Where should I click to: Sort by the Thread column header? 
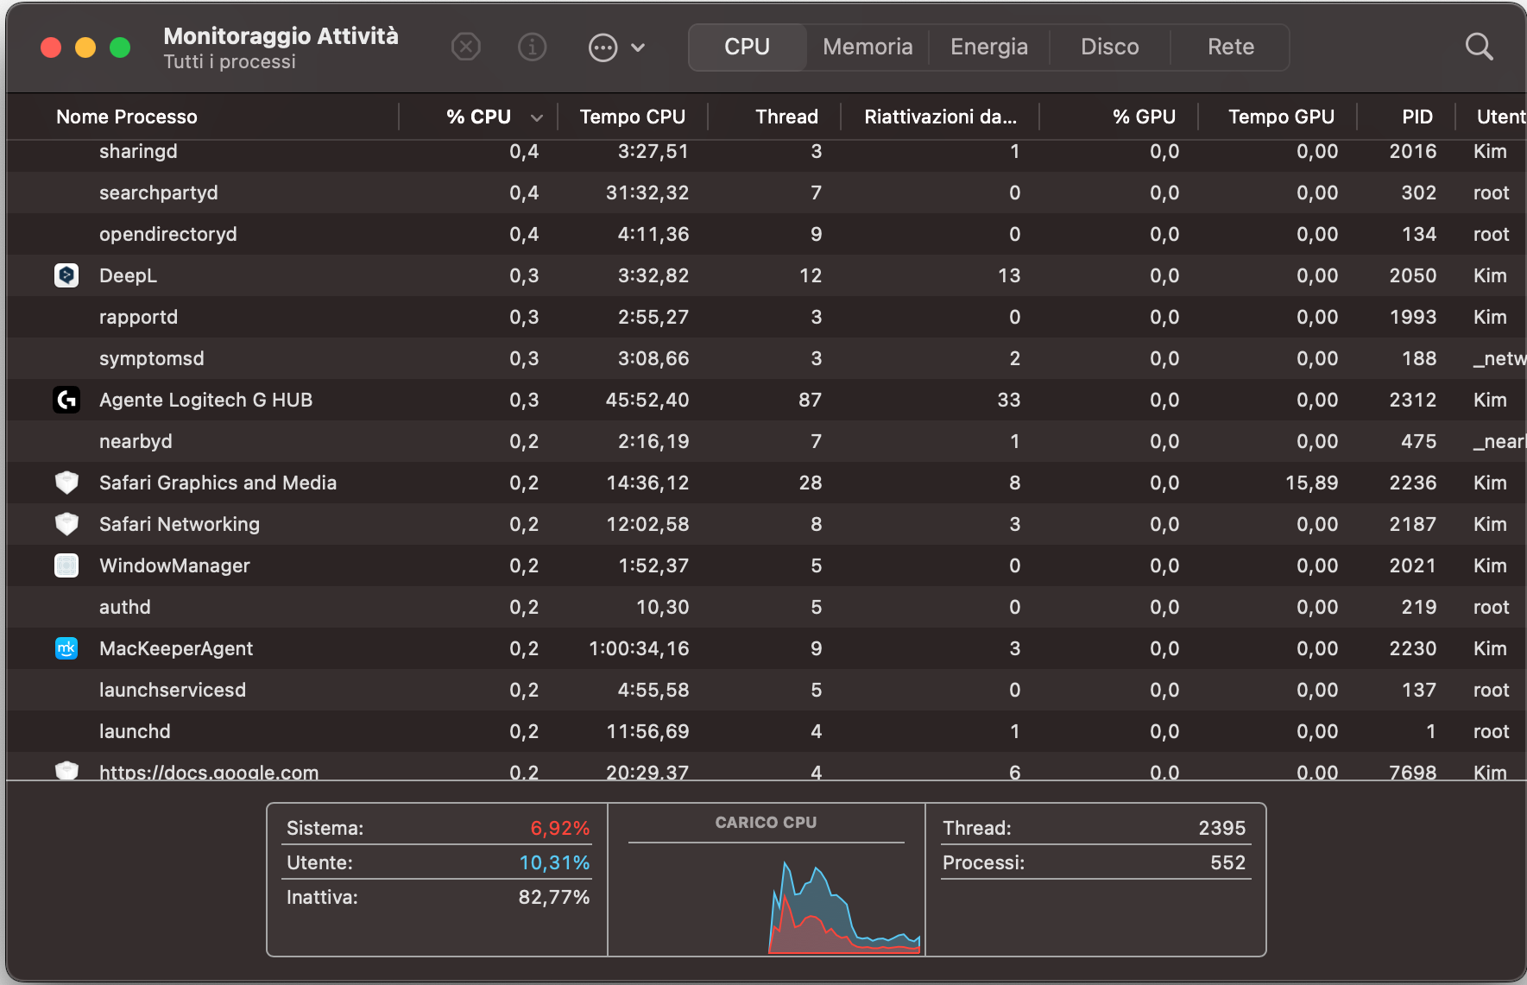click(786, 117)
